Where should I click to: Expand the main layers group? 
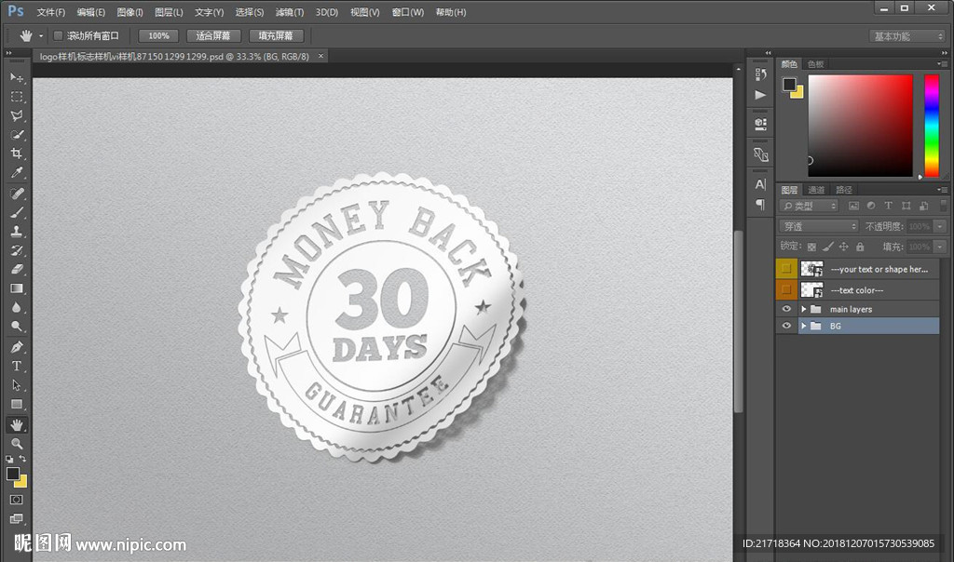tap(804, 309)
